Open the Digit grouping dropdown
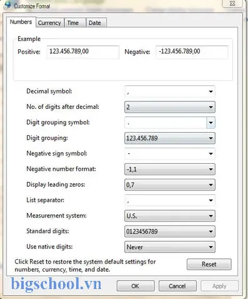248x299 pixels. click(x=170, y=138)
